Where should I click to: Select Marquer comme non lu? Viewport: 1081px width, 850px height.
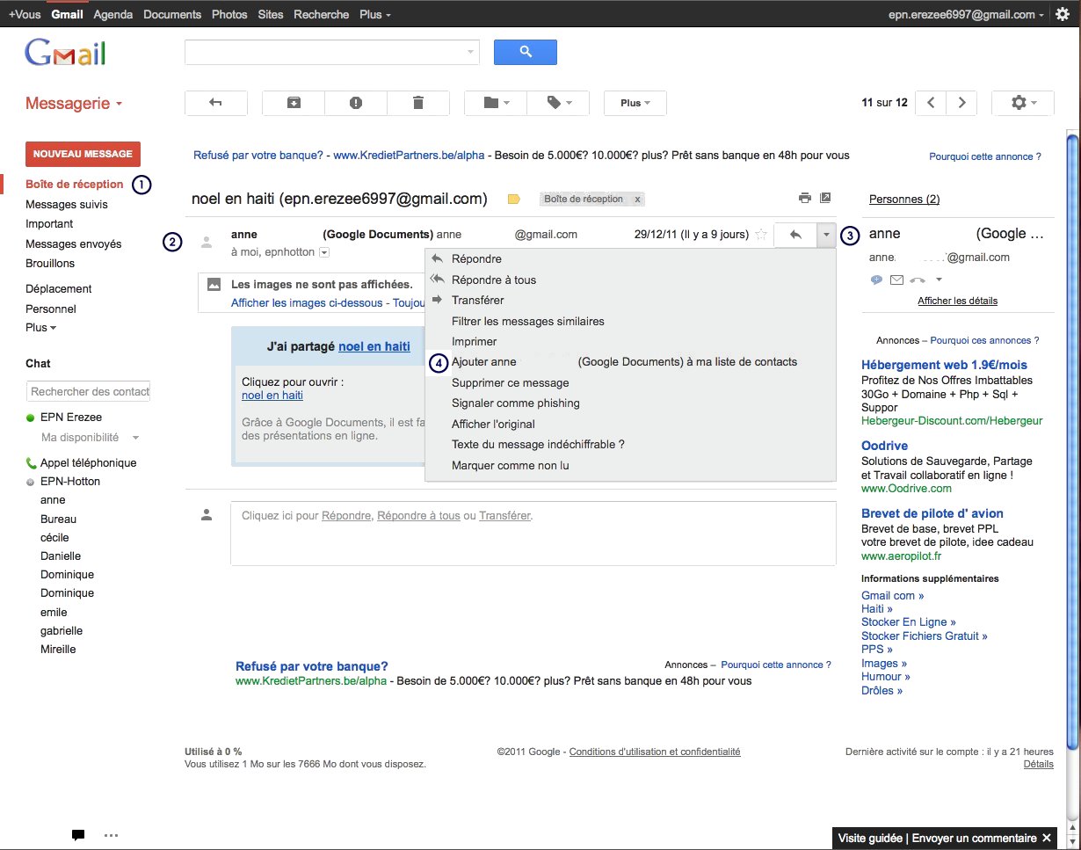coord(630,465)
